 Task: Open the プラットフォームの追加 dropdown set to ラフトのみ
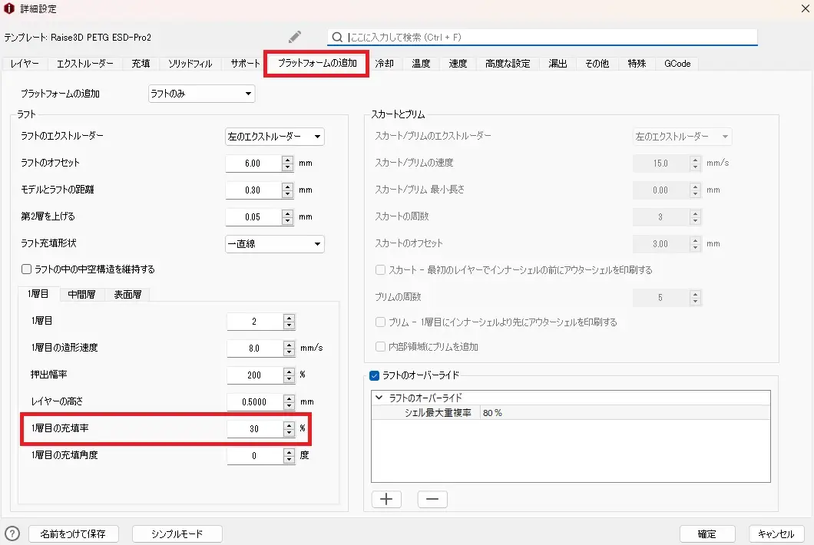(x=201, y=94)
